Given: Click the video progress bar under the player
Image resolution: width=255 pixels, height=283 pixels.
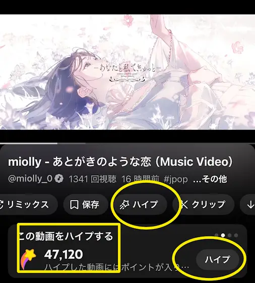Looking at the screenshot, I should pyautogui.click(x=127, y=144).
